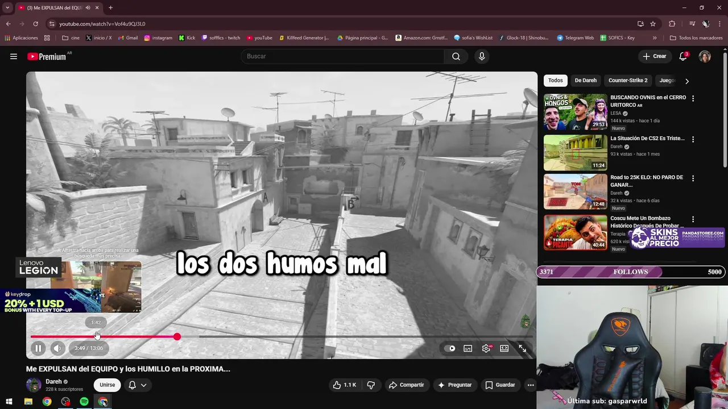Click the search magnifier button
Viewport: 728px width, 409px height.
pos(456,56)
